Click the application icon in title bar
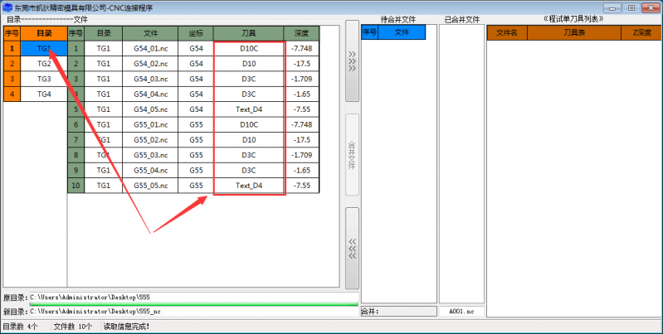 (7, 7)
